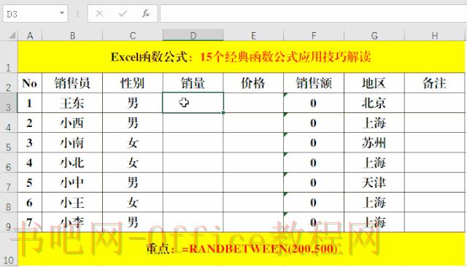Select column E header
The image size is (467, 267).
coord(253,36)
